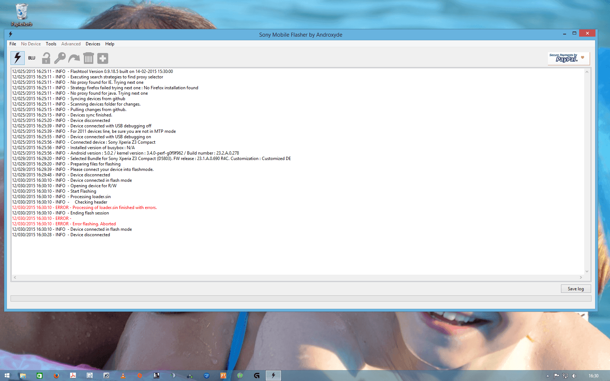The height and width of the screenshot is (381, 610).
Task: Click the active Flashtool lightning taskbar icon
Action: [x=273, y=376]
